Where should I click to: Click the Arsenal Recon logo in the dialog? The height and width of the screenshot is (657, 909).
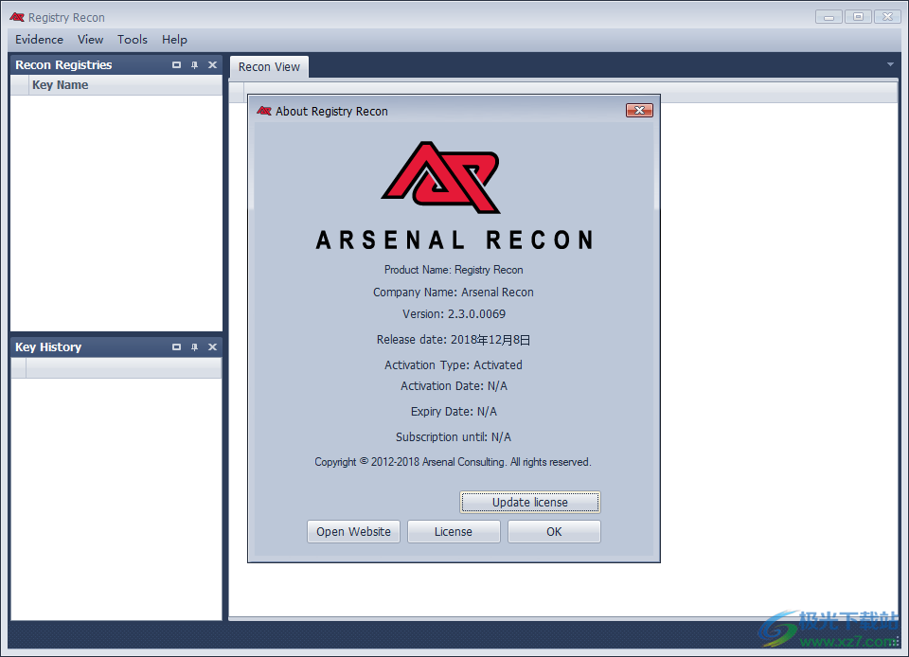point(440,176)
